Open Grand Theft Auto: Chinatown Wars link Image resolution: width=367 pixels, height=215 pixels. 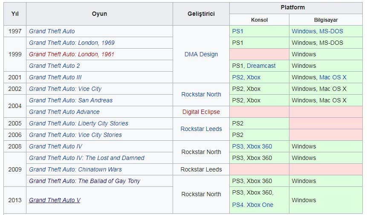click(76, 169)
